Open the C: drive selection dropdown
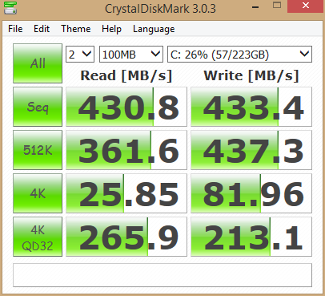The image size is (325, 296). [x=239, y=55]
